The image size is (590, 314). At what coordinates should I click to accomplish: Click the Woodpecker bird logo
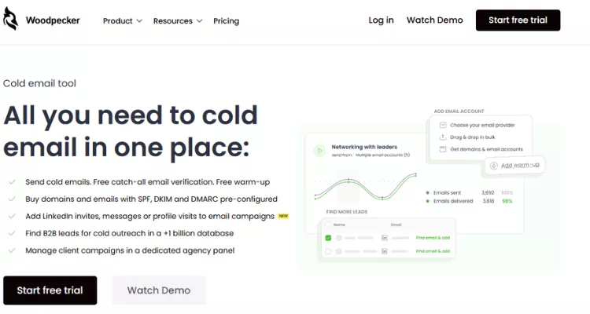[x=11, y=20]
